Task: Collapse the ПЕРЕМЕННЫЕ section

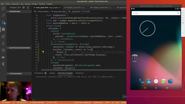Action: pos(8,12)
